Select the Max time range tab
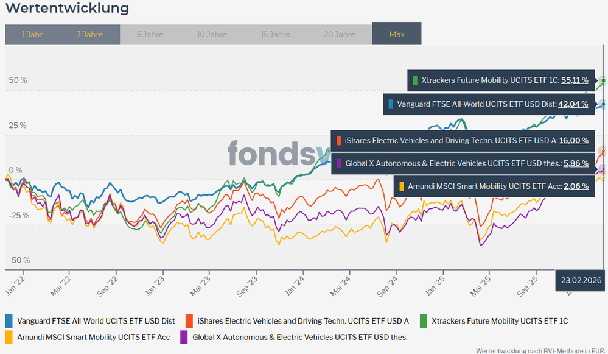 point(397,34)
